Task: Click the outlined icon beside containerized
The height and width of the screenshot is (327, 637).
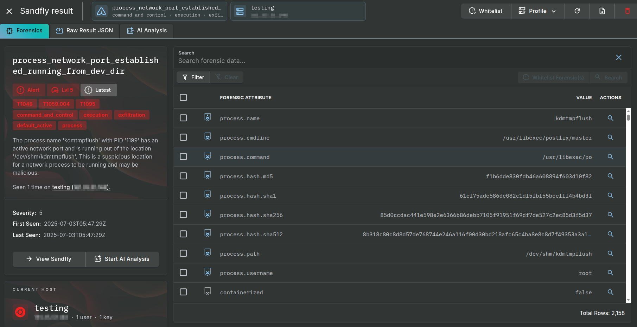Action: click(208, 291)
